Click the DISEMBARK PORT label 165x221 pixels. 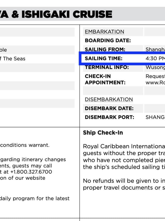coord(109,117)
